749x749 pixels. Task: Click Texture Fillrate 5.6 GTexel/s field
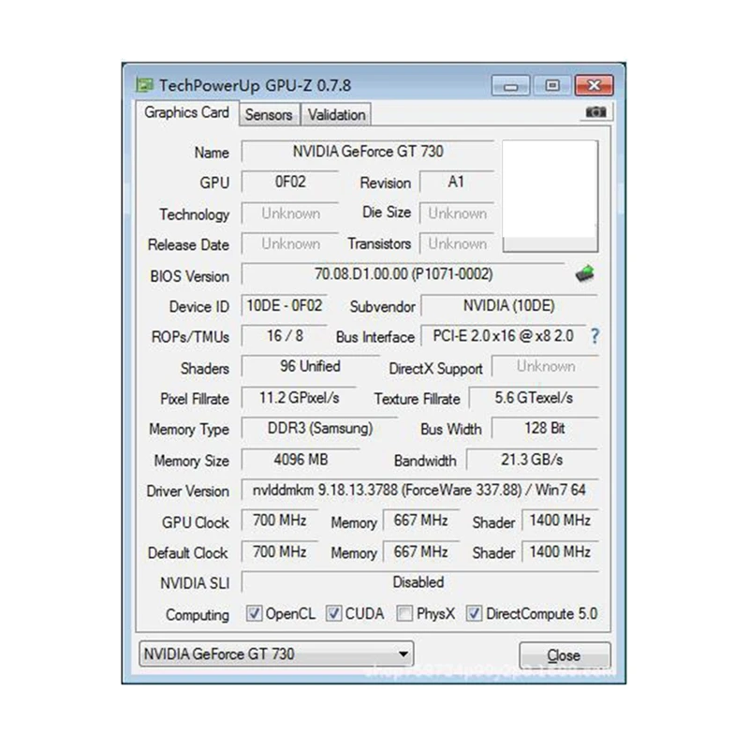534,398
